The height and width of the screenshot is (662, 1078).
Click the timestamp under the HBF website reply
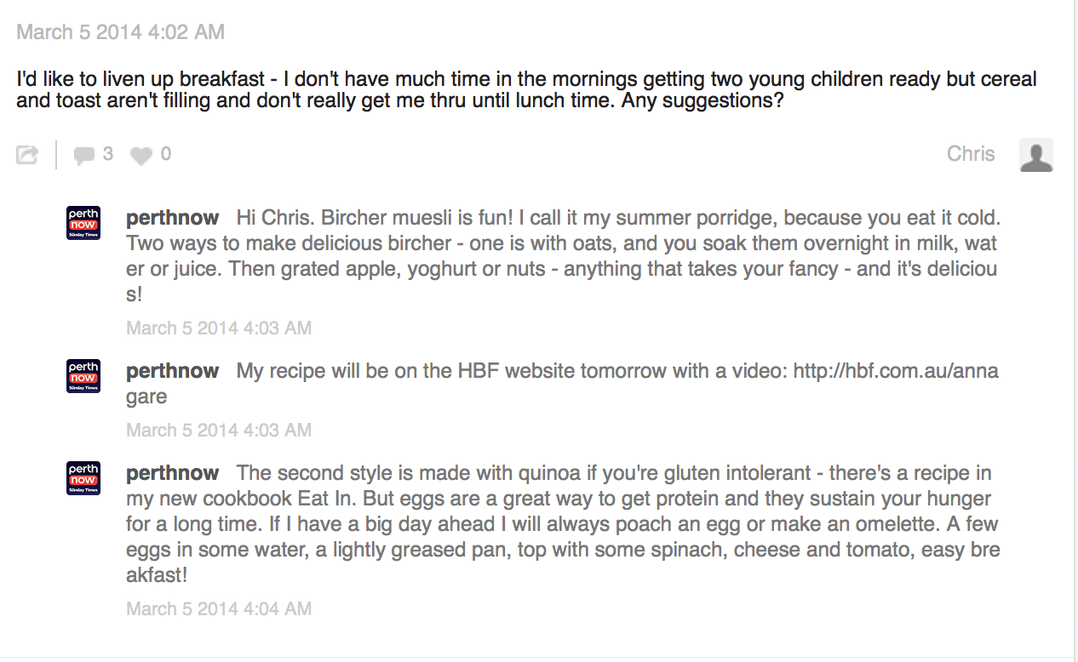click(219, 431)
